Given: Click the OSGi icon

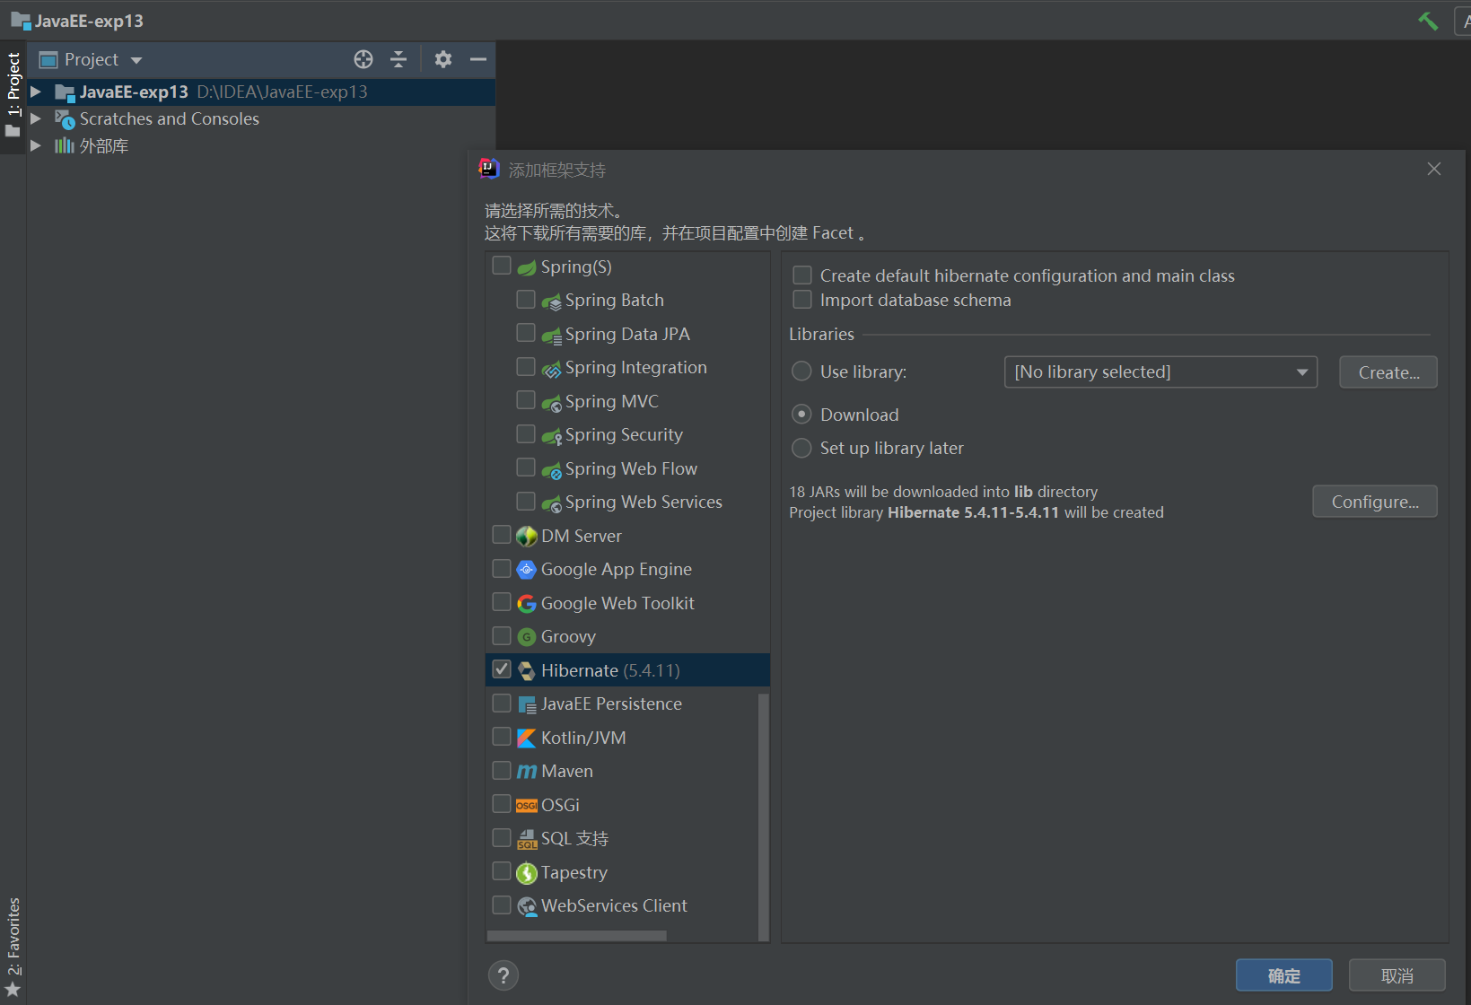Looking at the screenshot, I should point(527,806).
